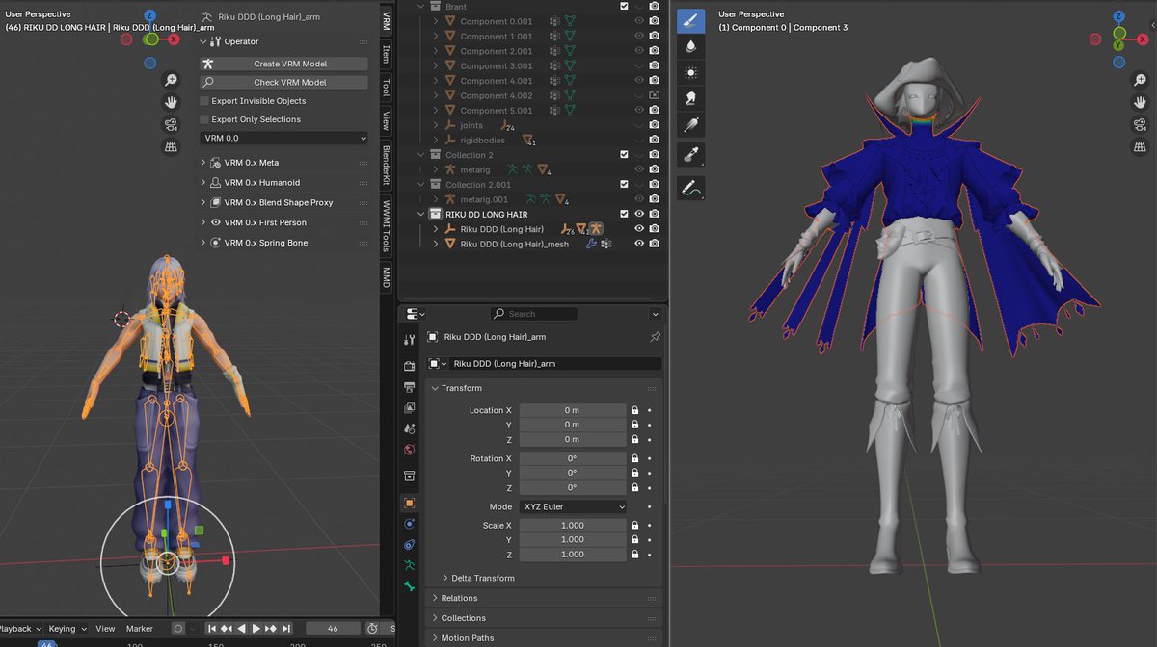1157x647 pixels.
Task: Switch to the Item sidebar tab
Action: (386, 54)
